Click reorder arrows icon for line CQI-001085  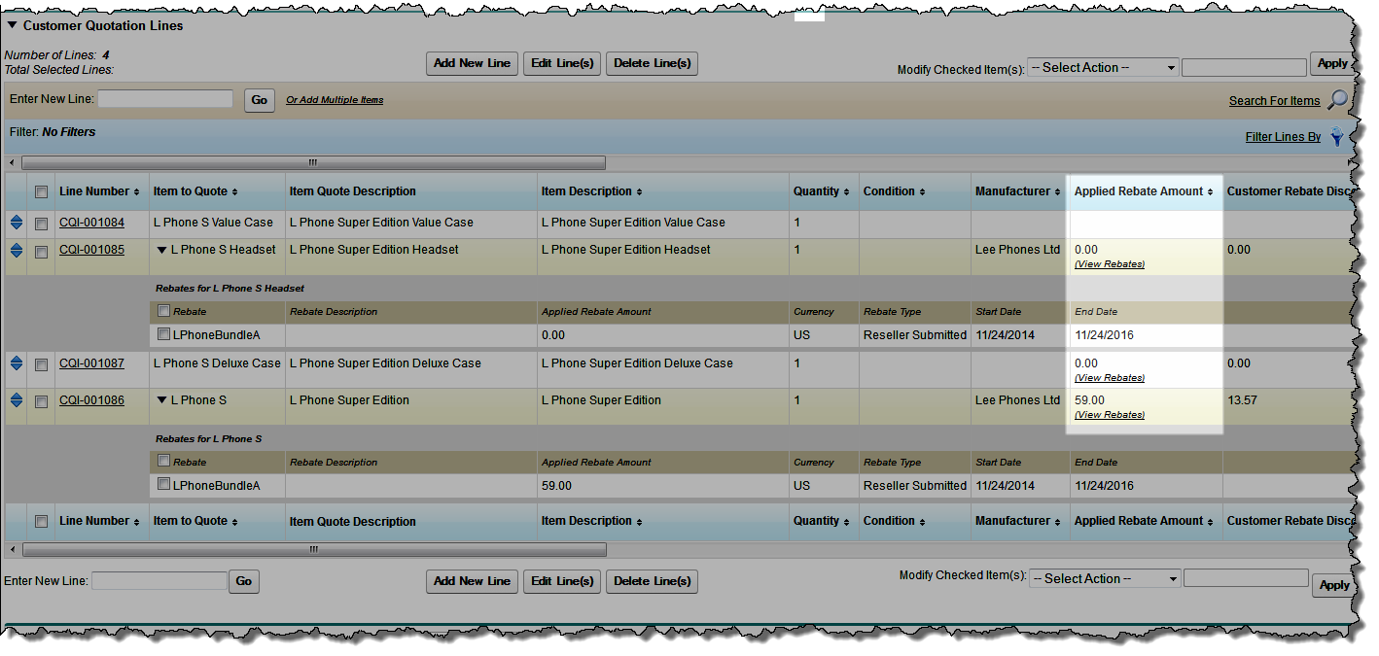[16, 251]
